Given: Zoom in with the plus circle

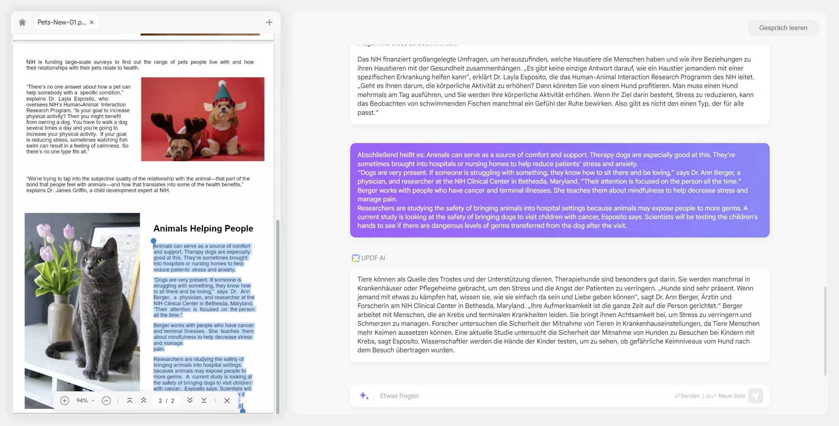Looking at the screenshot, I should 65,400.
